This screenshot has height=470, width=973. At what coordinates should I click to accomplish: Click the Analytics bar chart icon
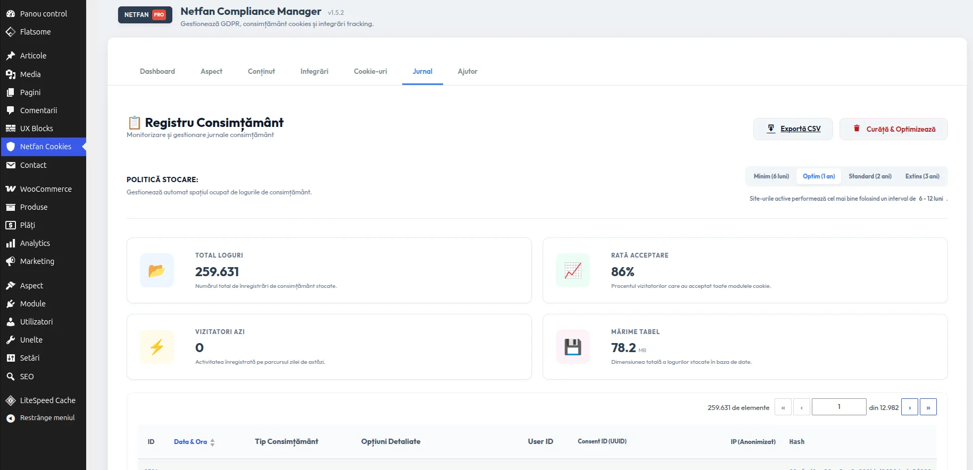11,243
